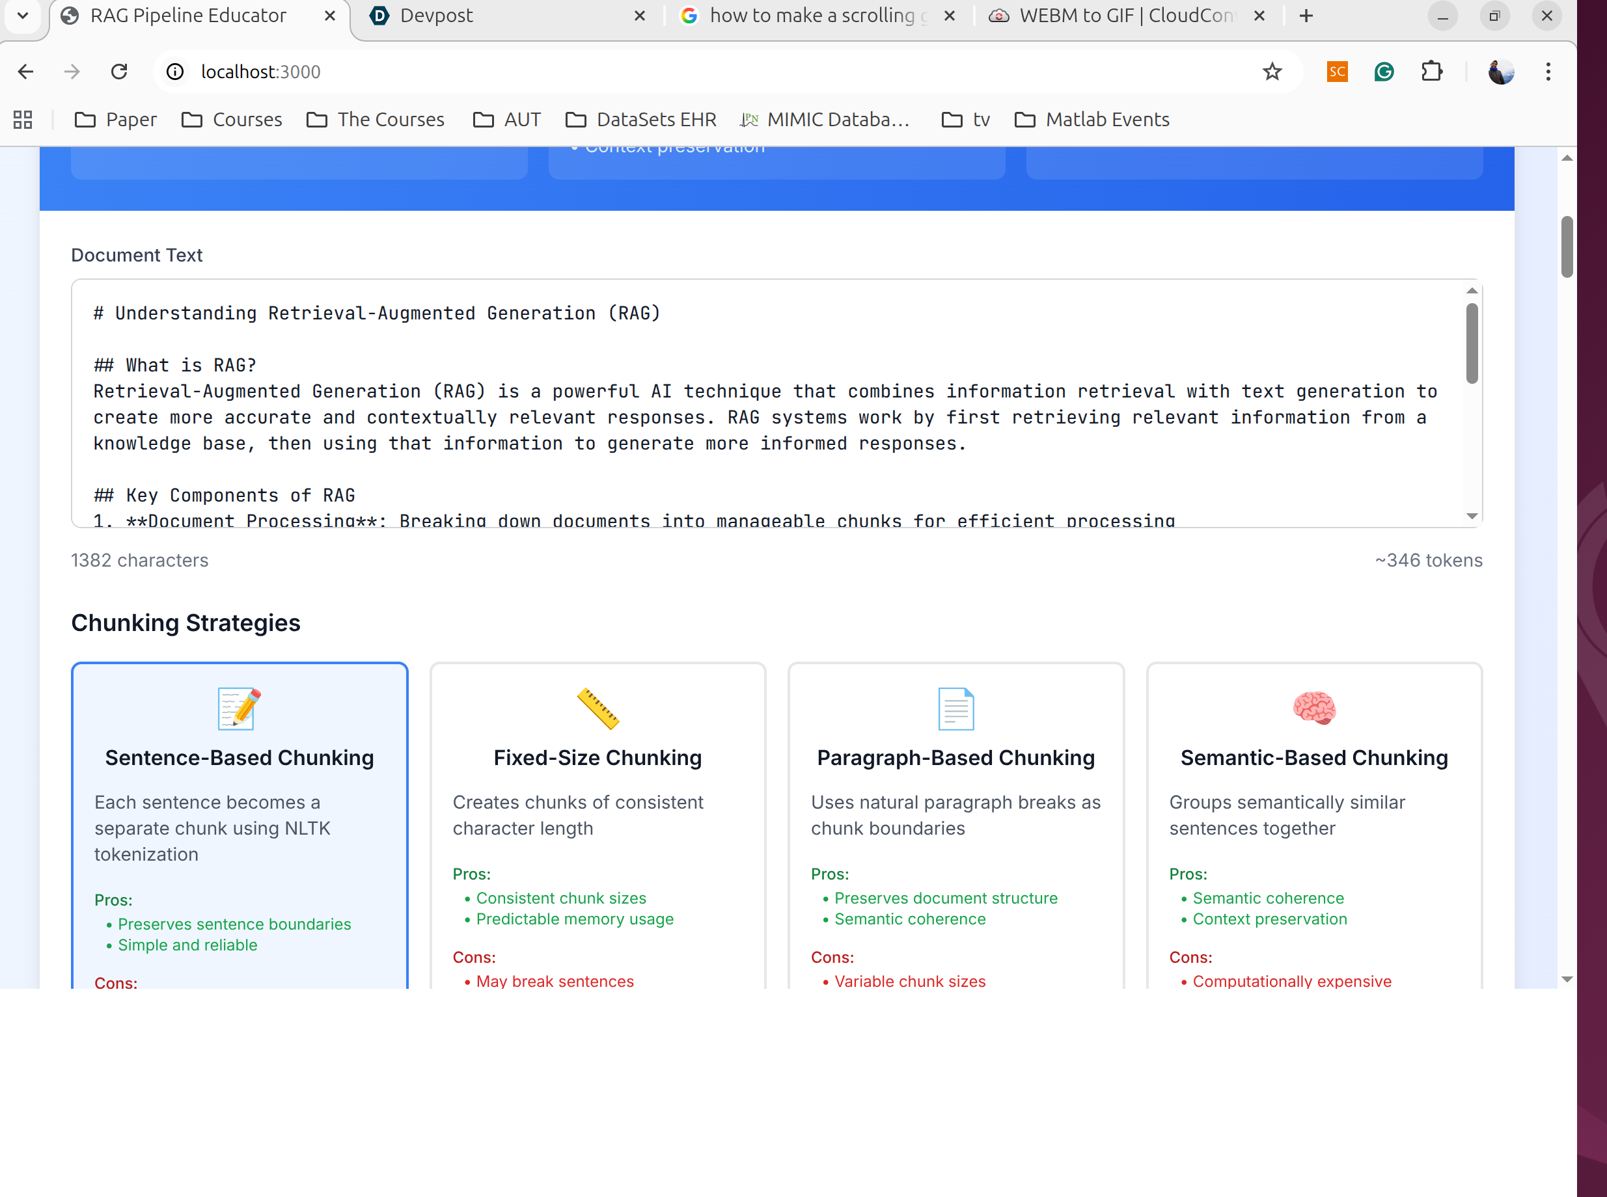This screenshot has height=1197, width=1607.
Task: Open a new browser tab
Action: (1306, 16)
